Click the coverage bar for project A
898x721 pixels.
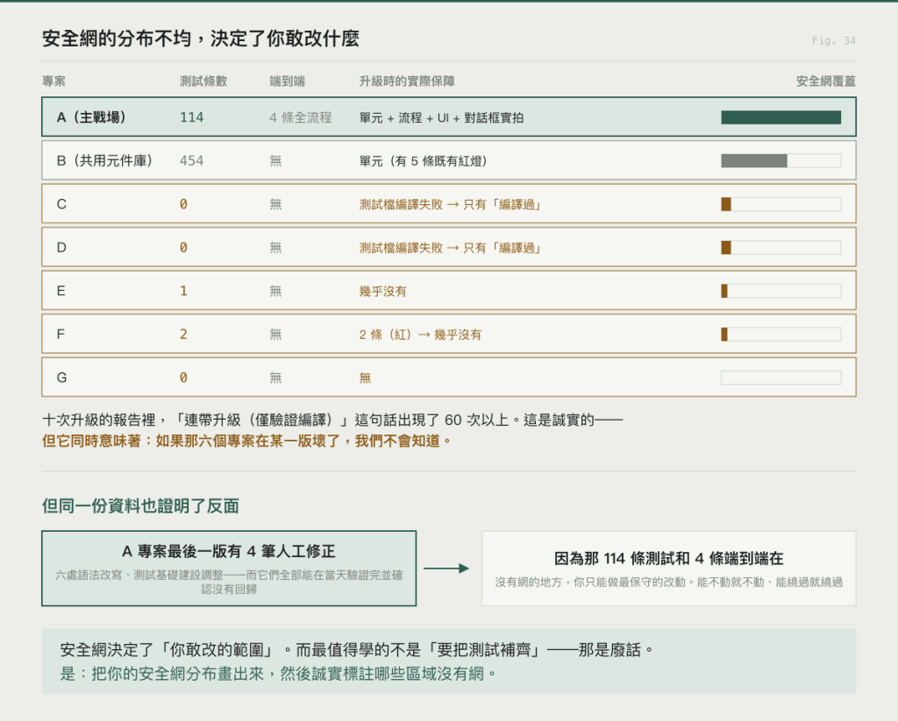click(780, 117)
